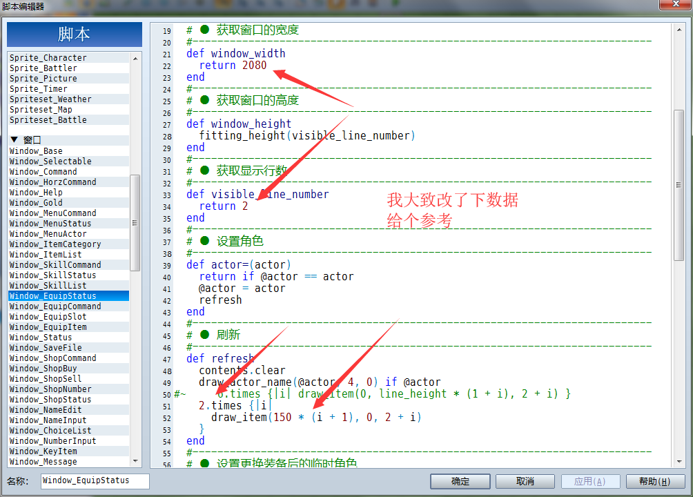The width and height of the screenshot is (693, 497).
Task: Open help with the 帮助(H) button
Action: [655, 481]
